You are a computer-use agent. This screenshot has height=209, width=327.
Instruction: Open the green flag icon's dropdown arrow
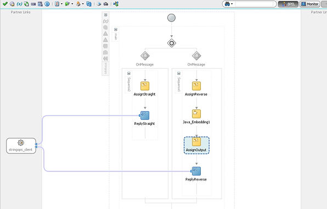click(72, 4)
